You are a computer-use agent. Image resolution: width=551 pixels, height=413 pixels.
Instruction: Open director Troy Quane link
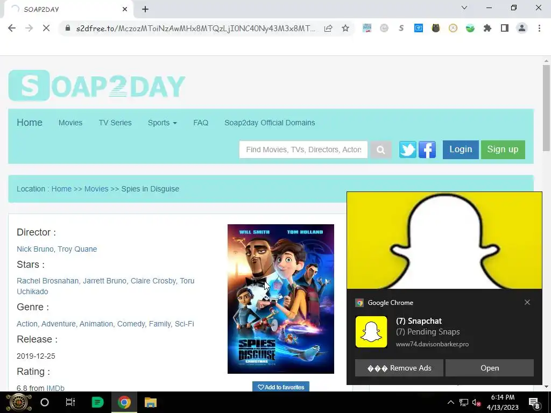(77, 249)
